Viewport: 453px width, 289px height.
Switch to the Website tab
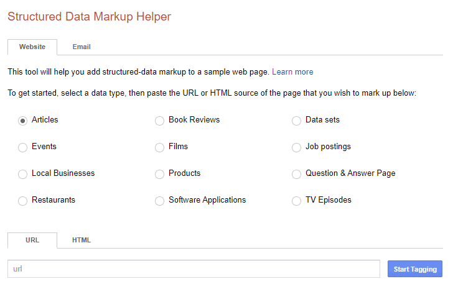[x=32, y=47]
